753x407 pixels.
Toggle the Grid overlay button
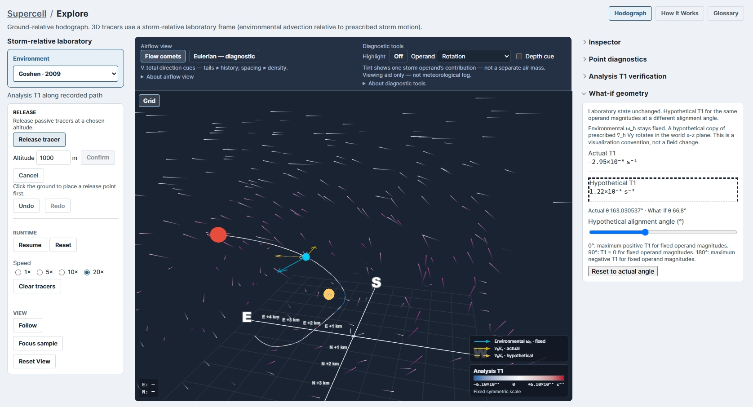150,101
